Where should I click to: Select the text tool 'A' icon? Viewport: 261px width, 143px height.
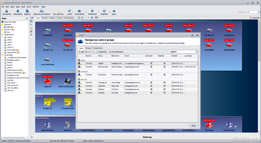(x=31, y=34)
